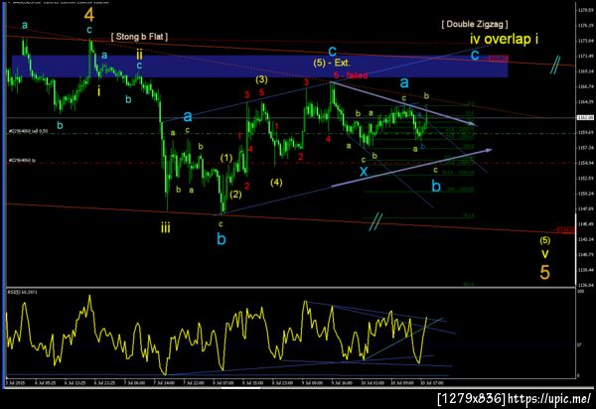Click the '[ Stong b Flat ]' annotation

[x=139, y=37]
